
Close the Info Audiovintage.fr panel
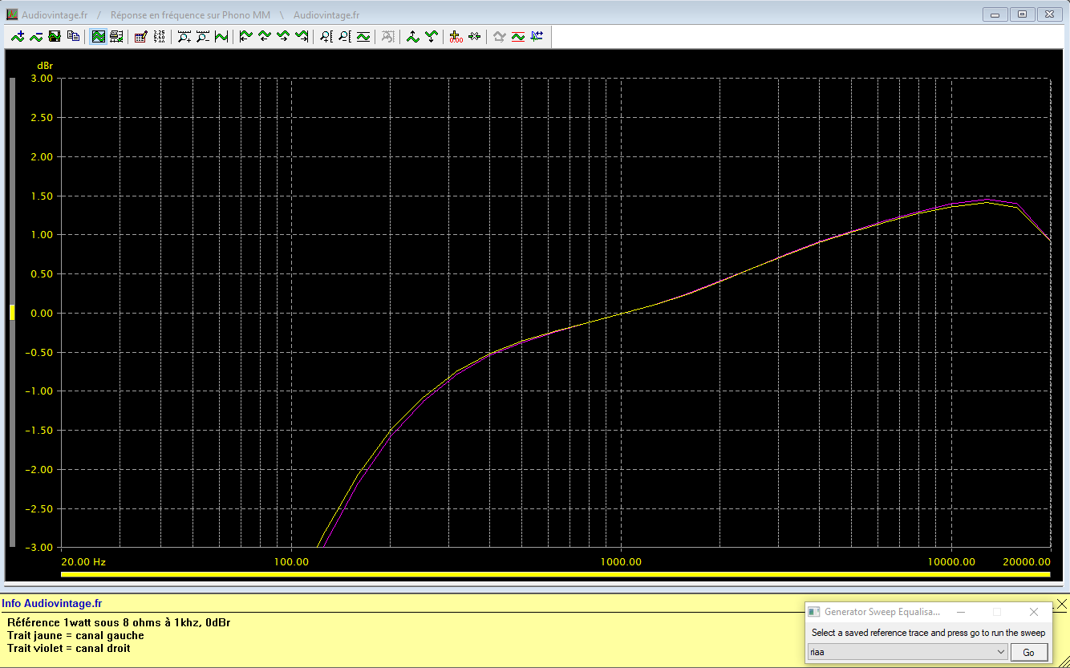click(x=1061, y=603)
